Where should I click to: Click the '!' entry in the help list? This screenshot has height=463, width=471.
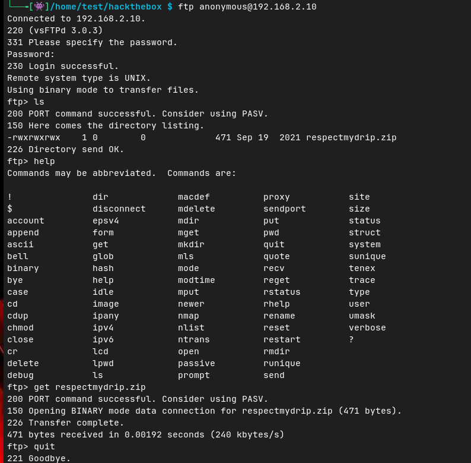[10, 197]
